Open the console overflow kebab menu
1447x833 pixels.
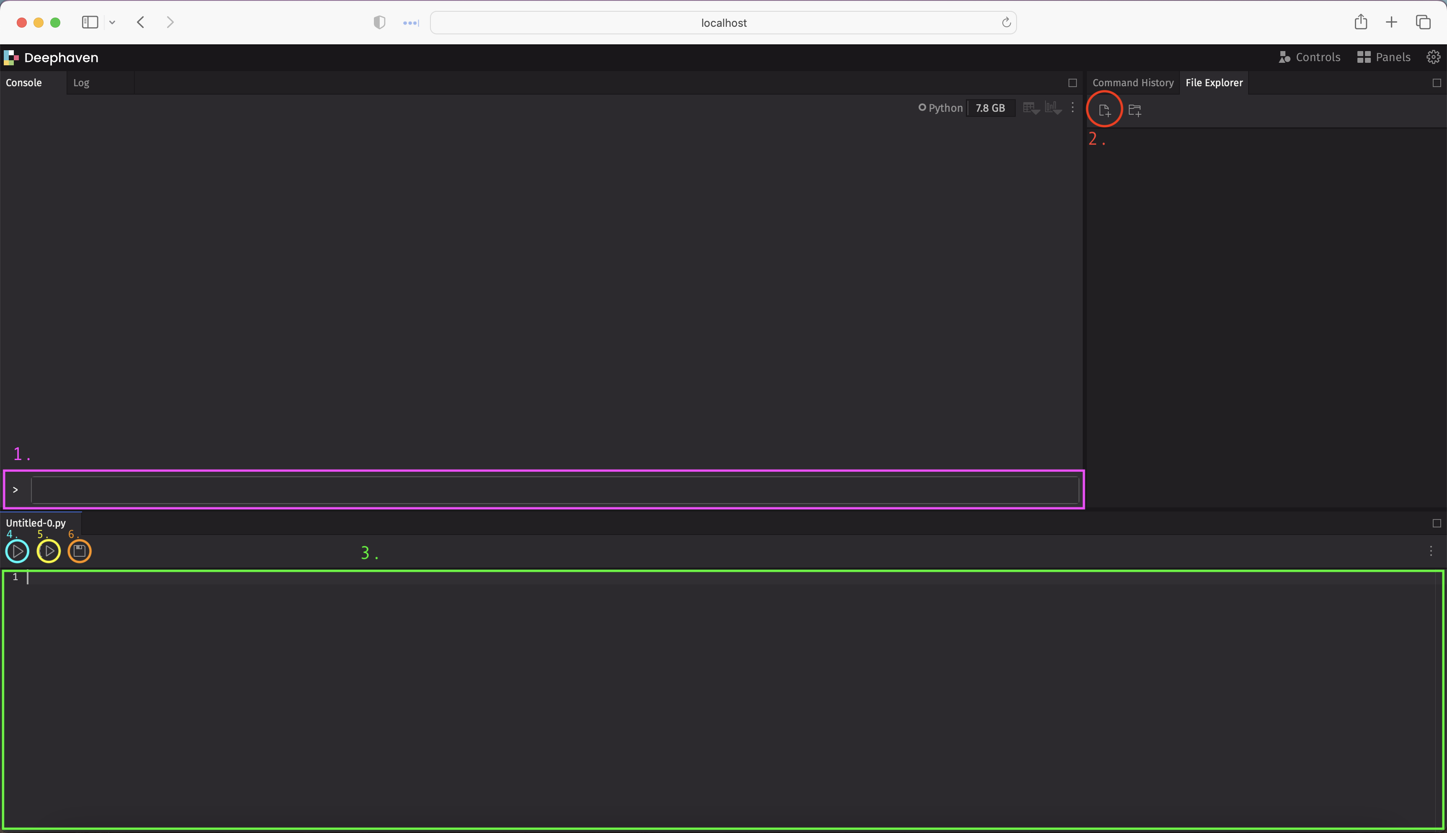click(x=1072, y=108)
